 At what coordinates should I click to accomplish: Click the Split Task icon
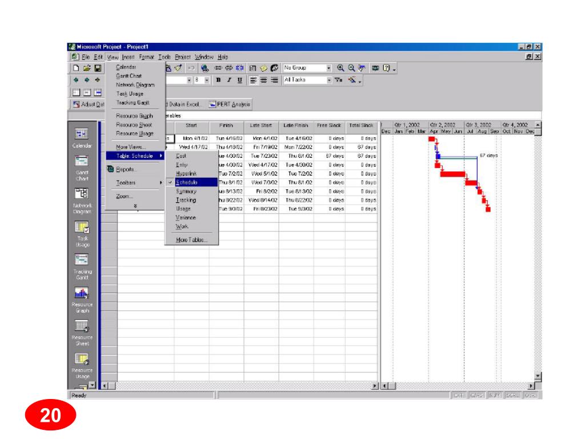point(239,68)
